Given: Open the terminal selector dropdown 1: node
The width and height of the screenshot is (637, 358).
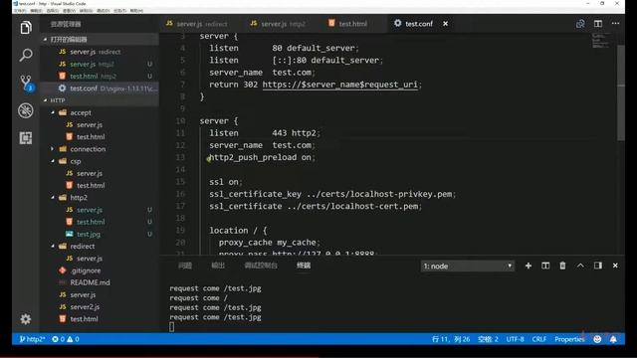Looking at the screenshot, I should (x=467, y=267).
